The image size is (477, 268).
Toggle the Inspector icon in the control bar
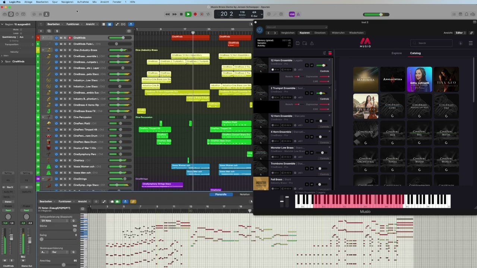point(11,14)
